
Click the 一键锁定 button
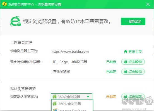pyautogui.click(x=133, y=21)
